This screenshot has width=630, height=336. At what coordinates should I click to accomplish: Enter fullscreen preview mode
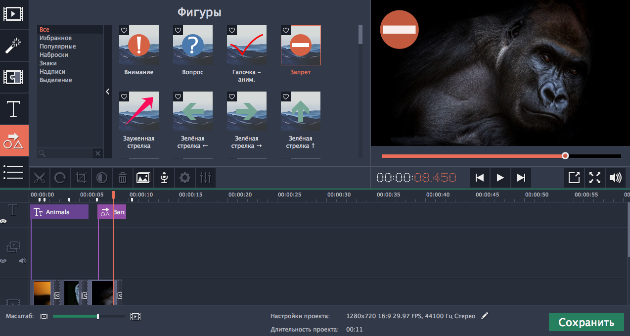[x=595, y=178]
